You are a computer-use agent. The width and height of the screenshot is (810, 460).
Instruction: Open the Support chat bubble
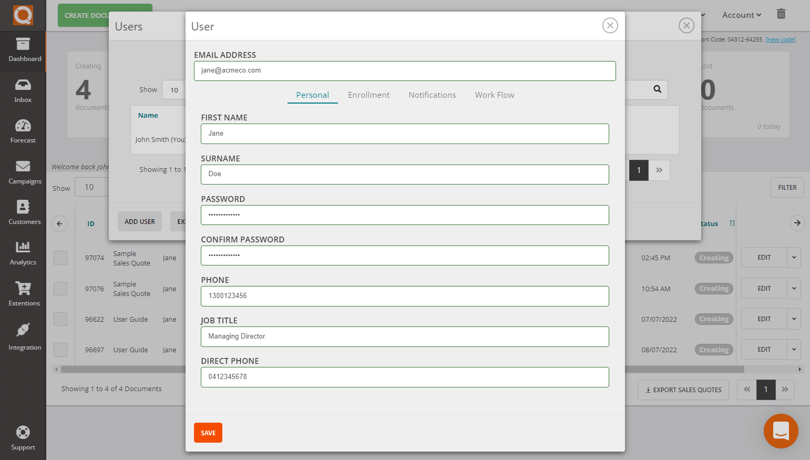pos(781,431)
